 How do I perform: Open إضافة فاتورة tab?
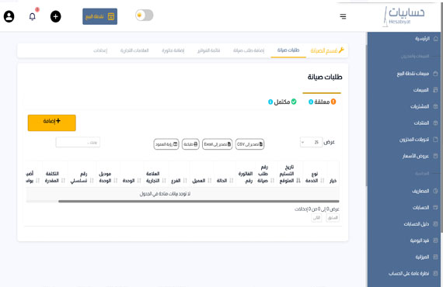pyautogui.click(x=173, y=50)
